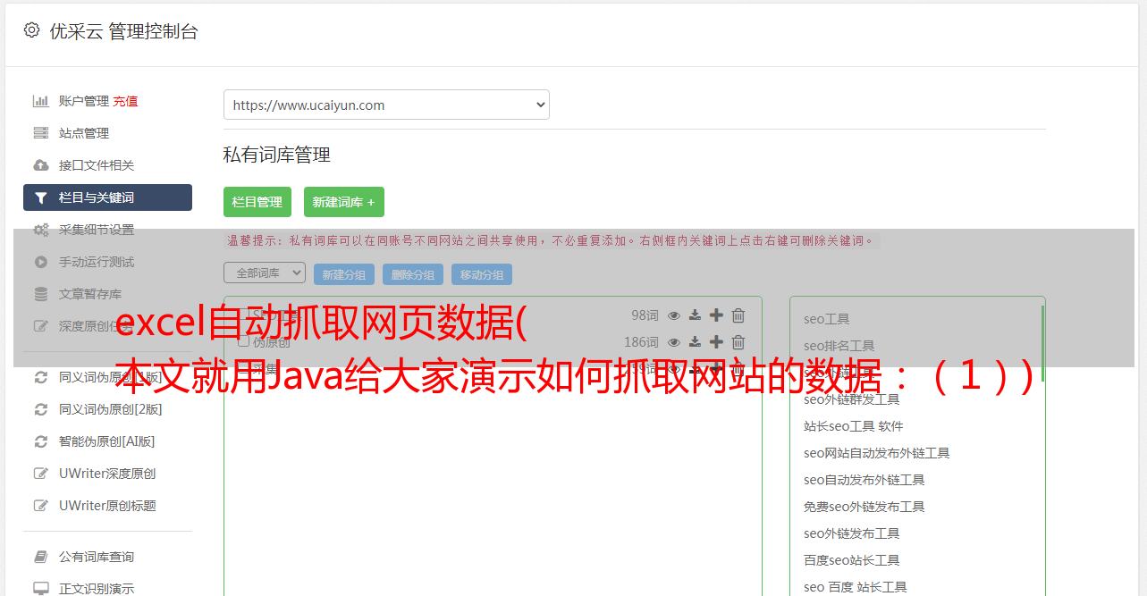Screen dimensions: 1147x596
Task: Delete the 186词 library with the trash icon
Action: tap(738, 342)
